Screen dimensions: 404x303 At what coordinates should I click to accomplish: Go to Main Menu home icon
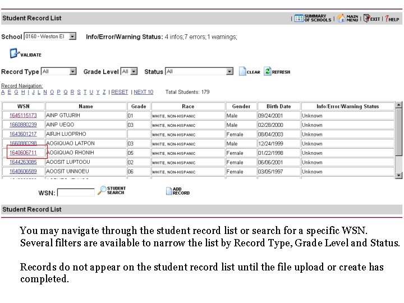coord(341,19)
